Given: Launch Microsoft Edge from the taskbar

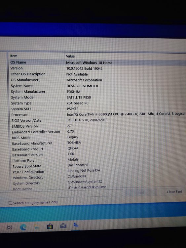Looking at the screenshot, I should click(x=23, y=227).
